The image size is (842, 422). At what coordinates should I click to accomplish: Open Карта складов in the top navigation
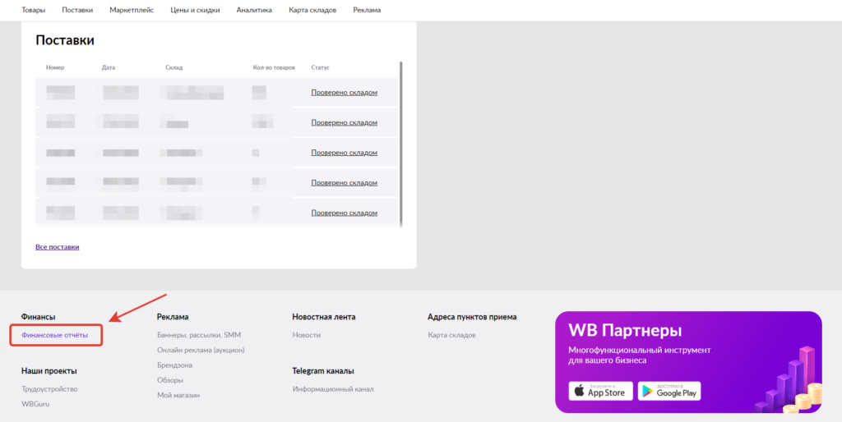point(312,10)
